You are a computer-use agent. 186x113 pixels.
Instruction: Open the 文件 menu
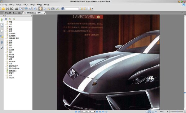[x=5, y=5]
